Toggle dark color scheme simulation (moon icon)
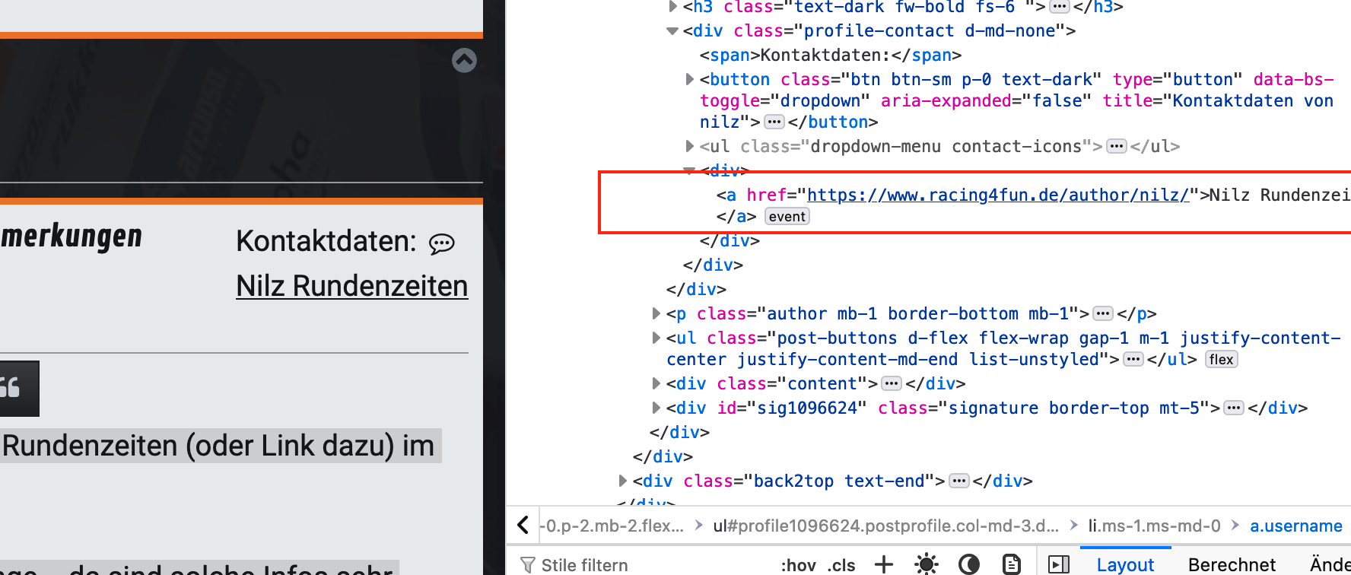 point(968,564)
